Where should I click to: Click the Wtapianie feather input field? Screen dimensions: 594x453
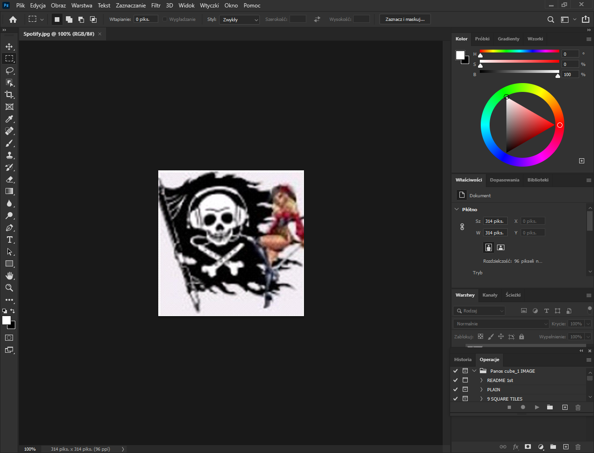coord(146,19)
